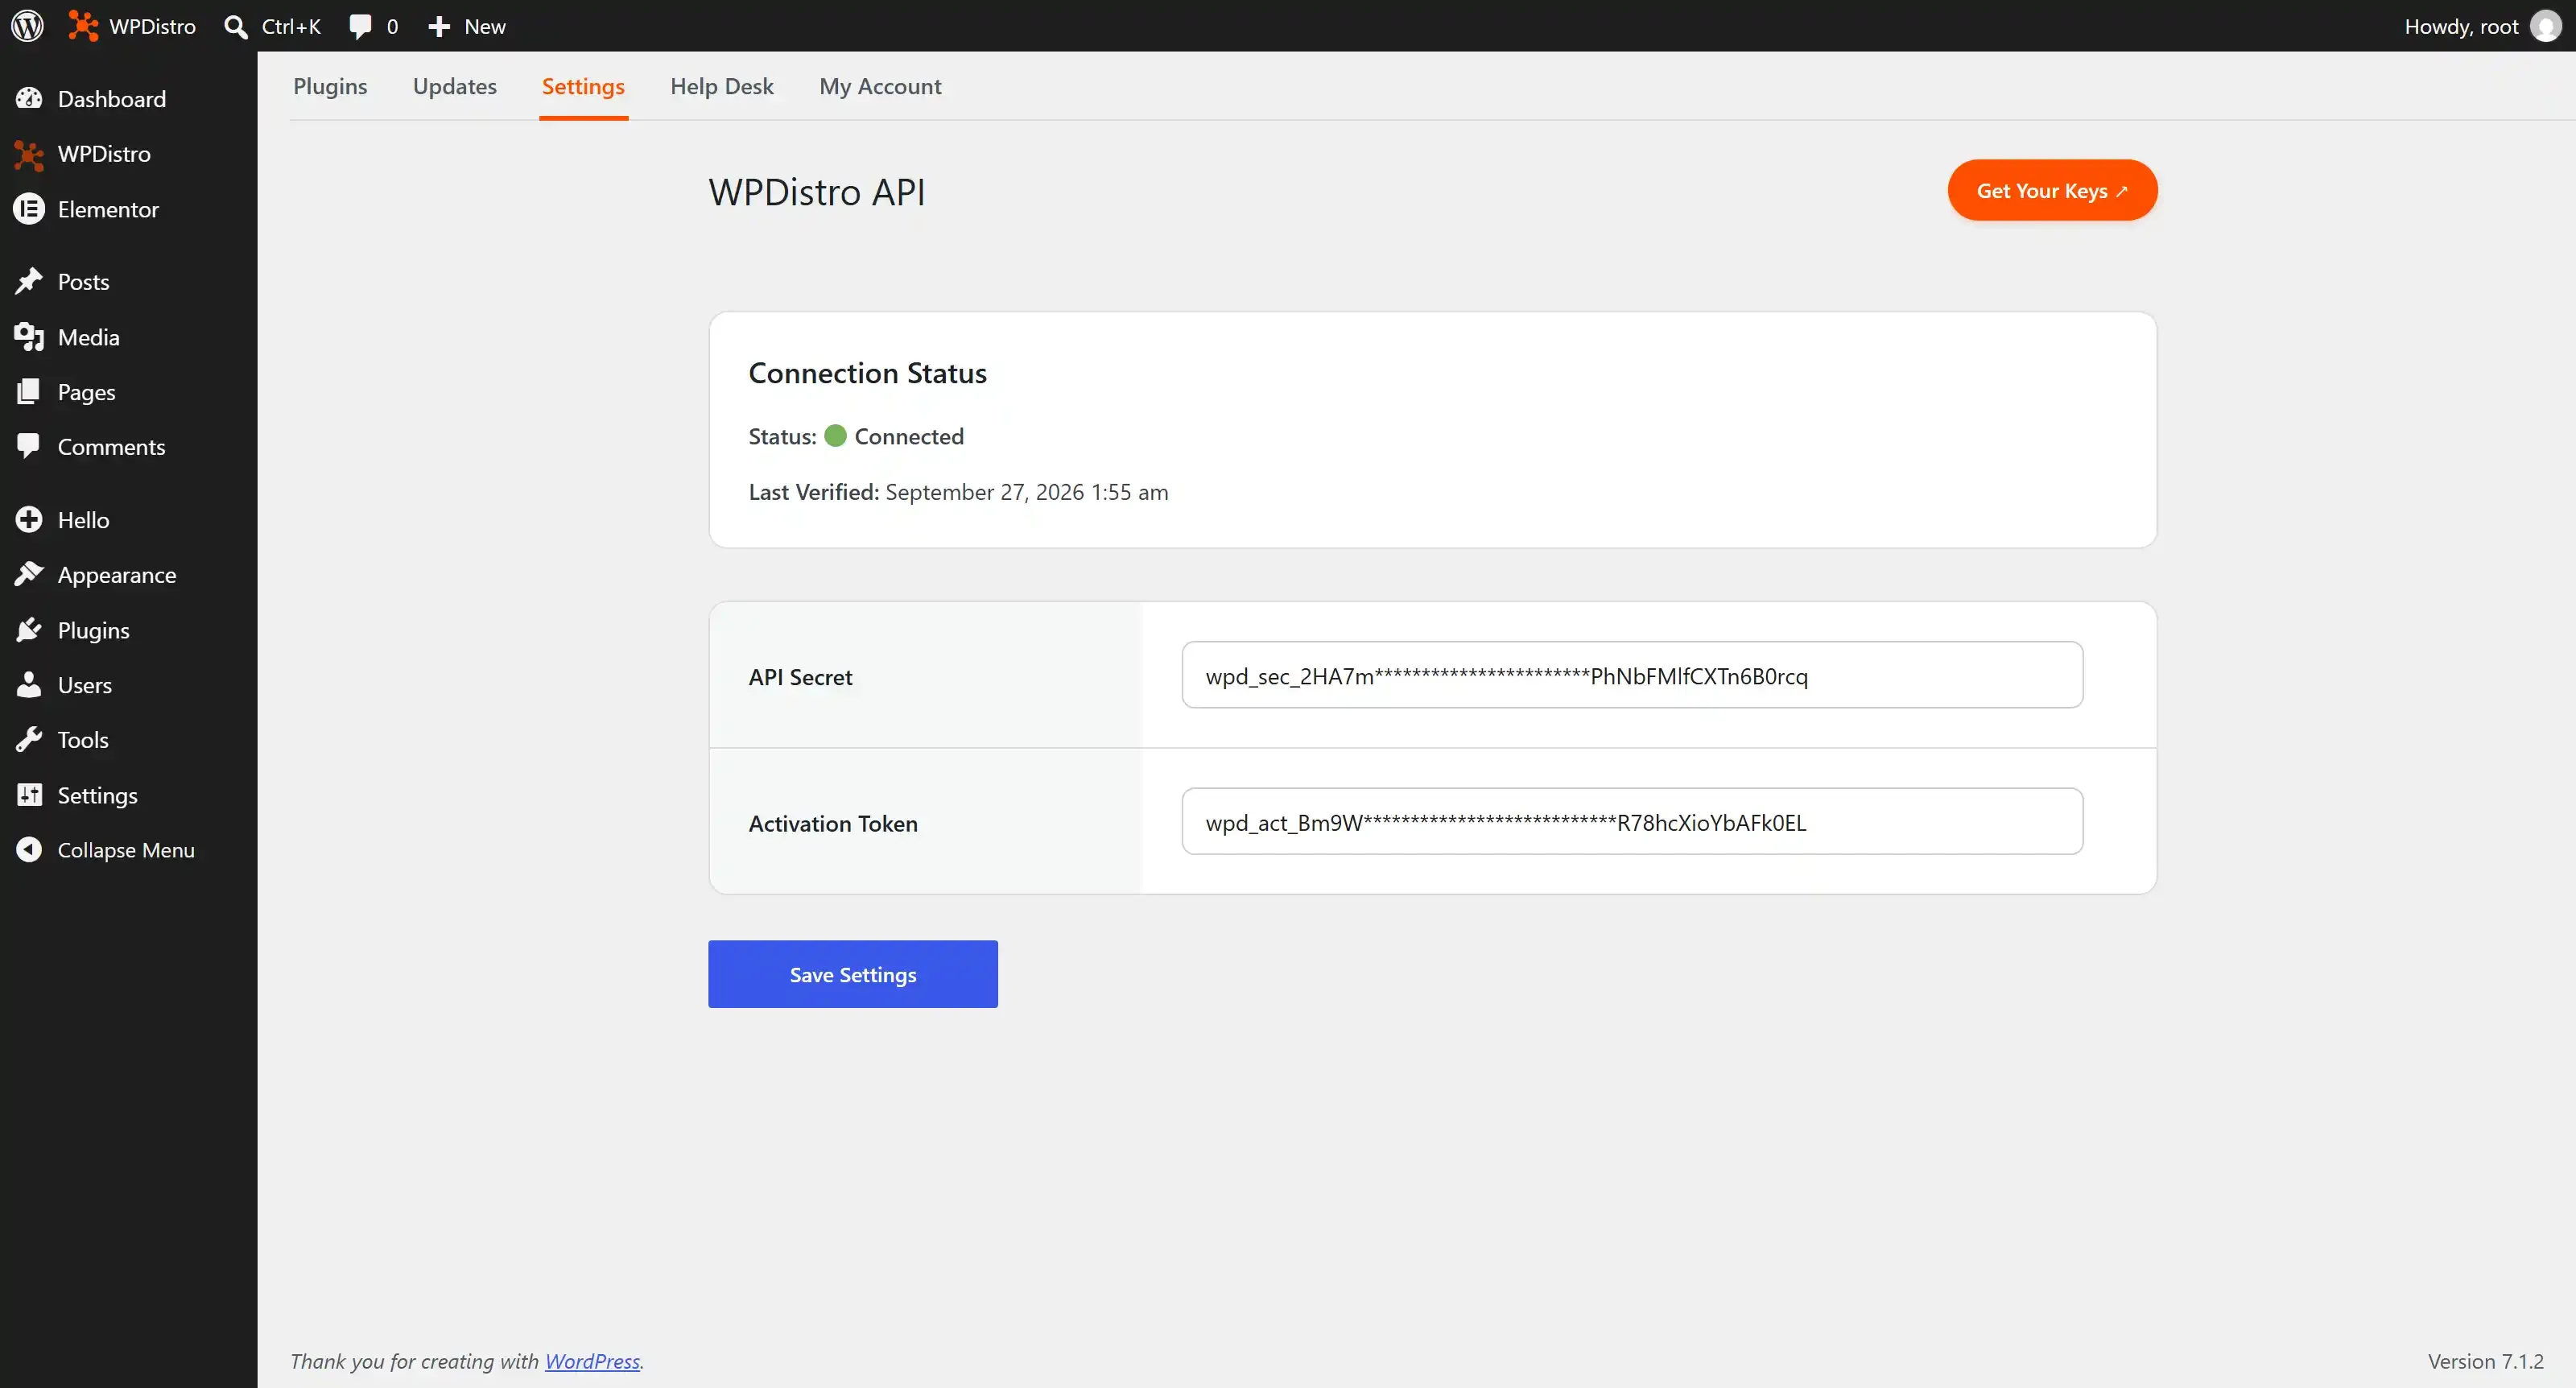Switch to the Updates tab
2576x1388 pixels.
point(454,87)
